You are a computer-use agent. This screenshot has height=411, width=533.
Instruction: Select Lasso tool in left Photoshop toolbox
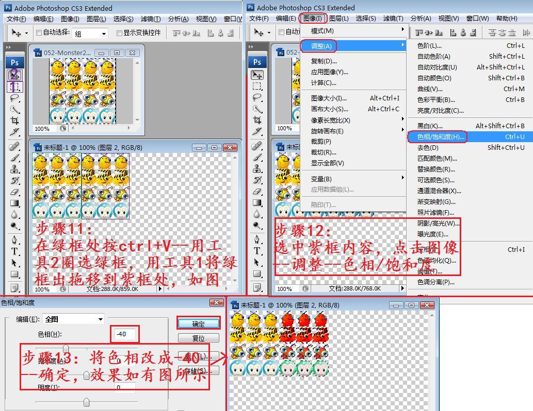coord(14,98)
